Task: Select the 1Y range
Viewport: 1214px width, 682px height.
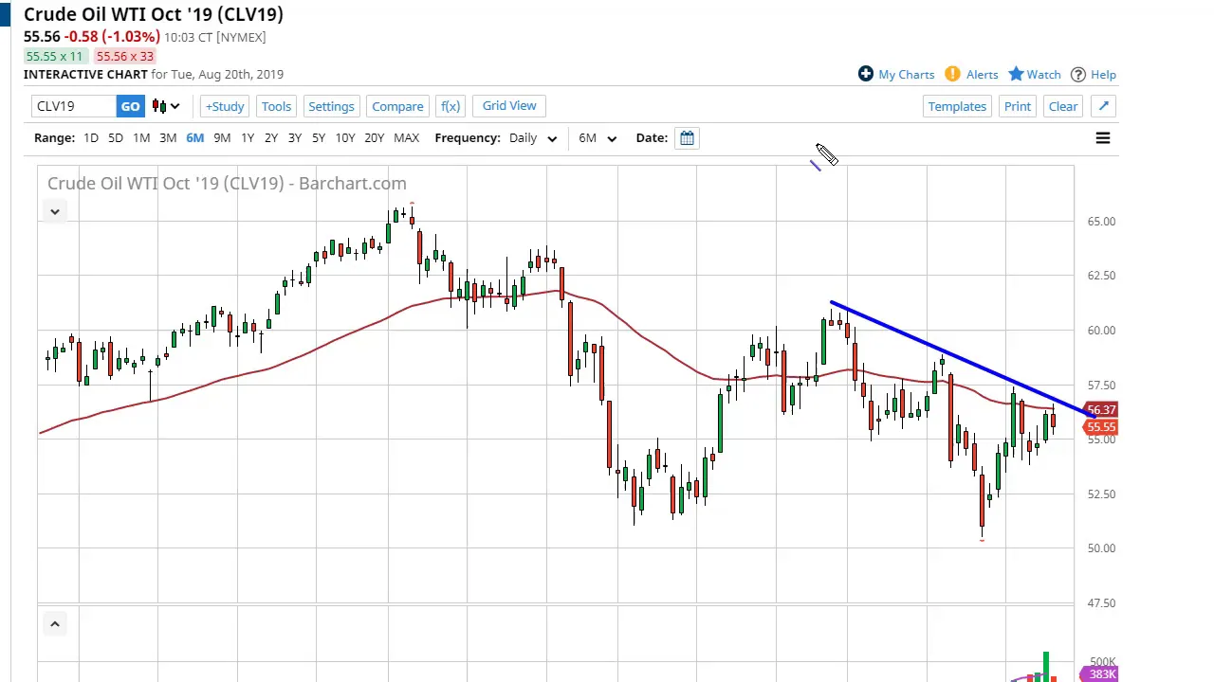Action: click(x=247, y=138)
